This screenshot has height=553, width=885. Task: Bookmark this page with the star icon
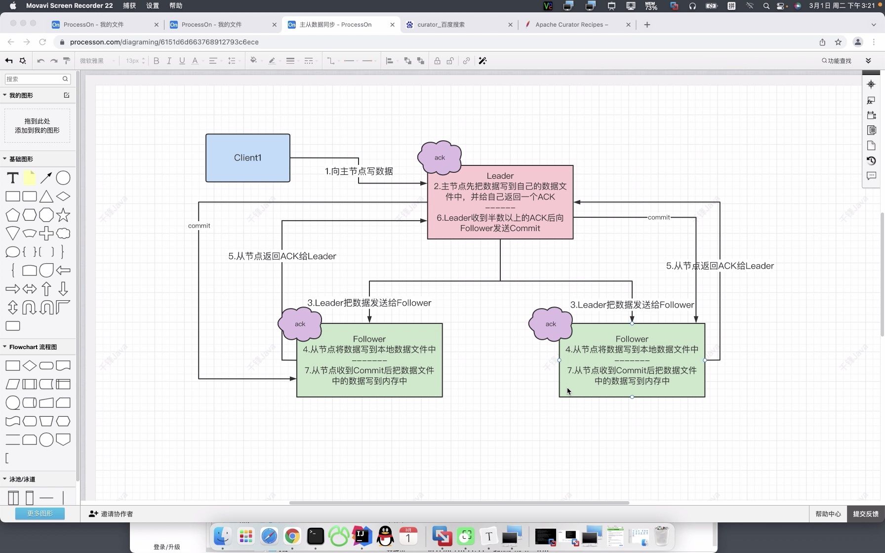pyautogui.click(x=838, y=42)
